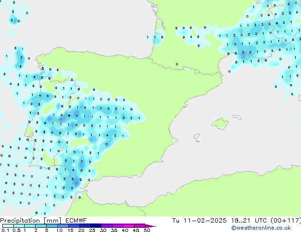
Task: Click the '[mm]' unit label
Action: click(53, 221)
